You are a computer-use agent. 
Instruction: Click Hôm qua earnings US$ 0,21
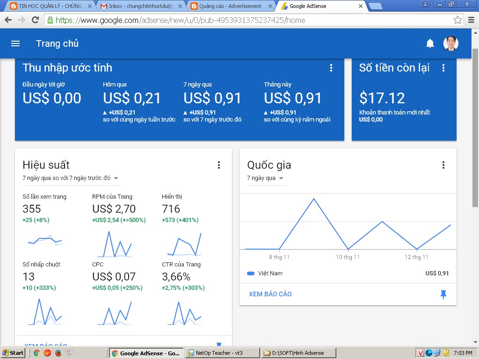(131, 98)
